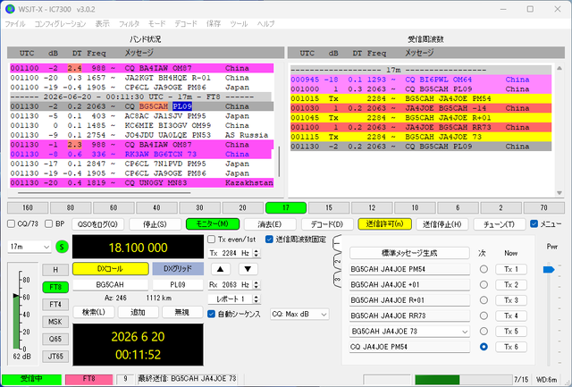
Task: Select 次 radio button for Tx 4
Action: tap(484, 315)
